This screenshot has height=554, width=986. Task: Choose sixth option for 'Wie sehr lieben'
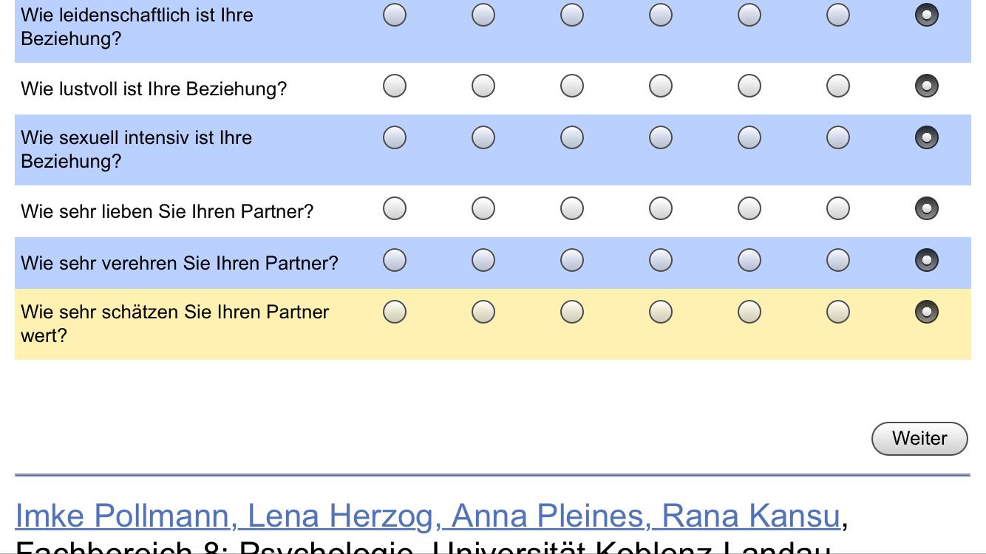(x=838, y=209)
